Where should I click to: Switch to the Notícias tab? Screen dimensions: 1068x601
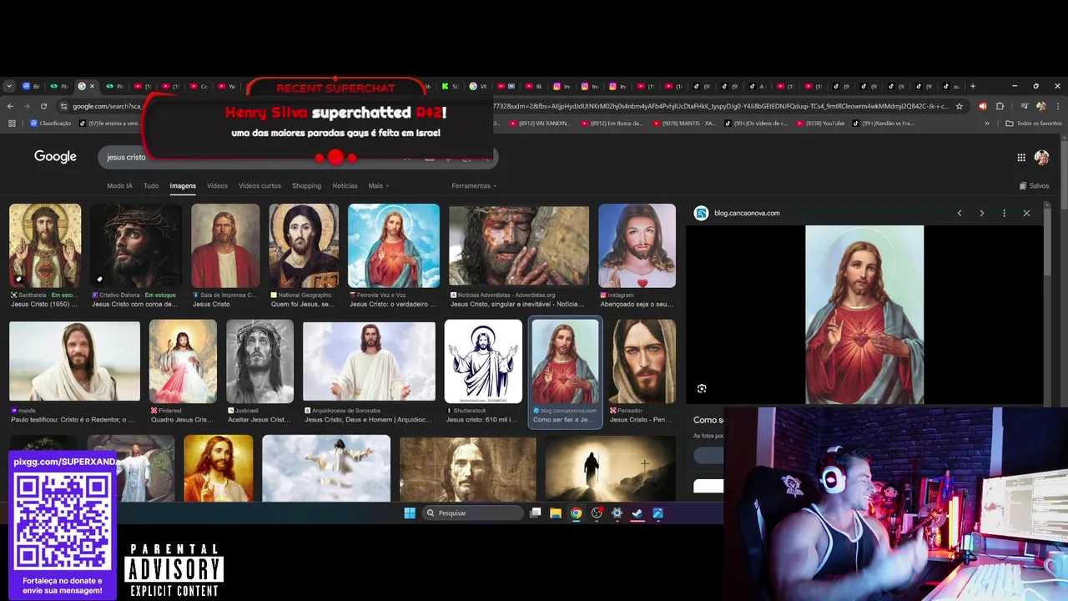coord(345,186)
